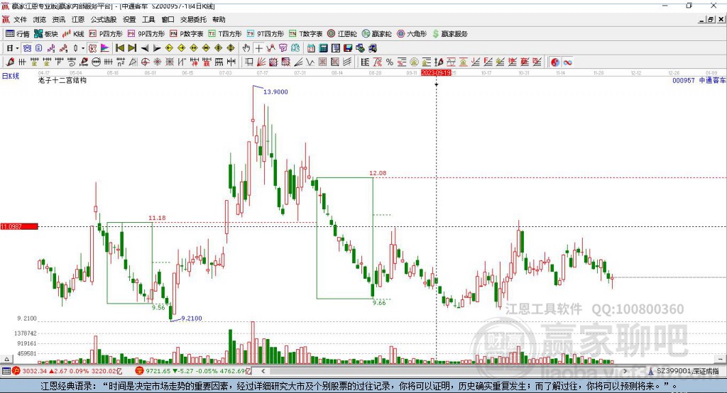Open the P四方形 square tool
This screenshot has width=727, height=393.
point(106,34)
